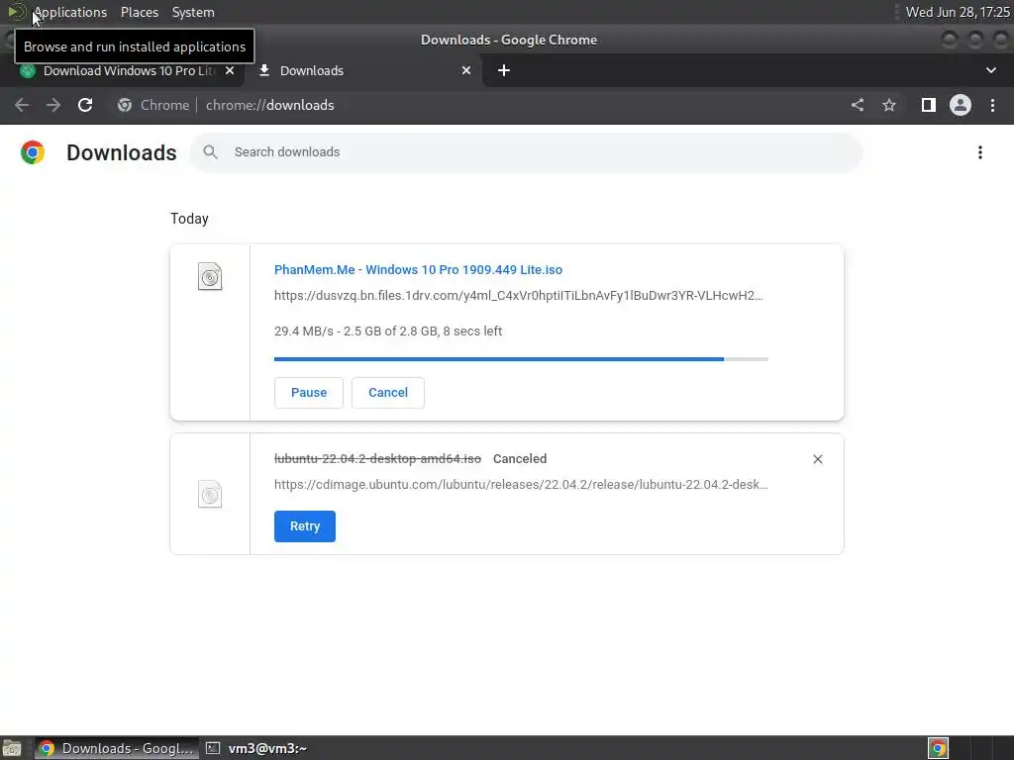The width and height of the screenshot is (1014, 760).
Task: Switch to the vm3@vm3:~ terminal taskbar button
Action: point(257,748)
